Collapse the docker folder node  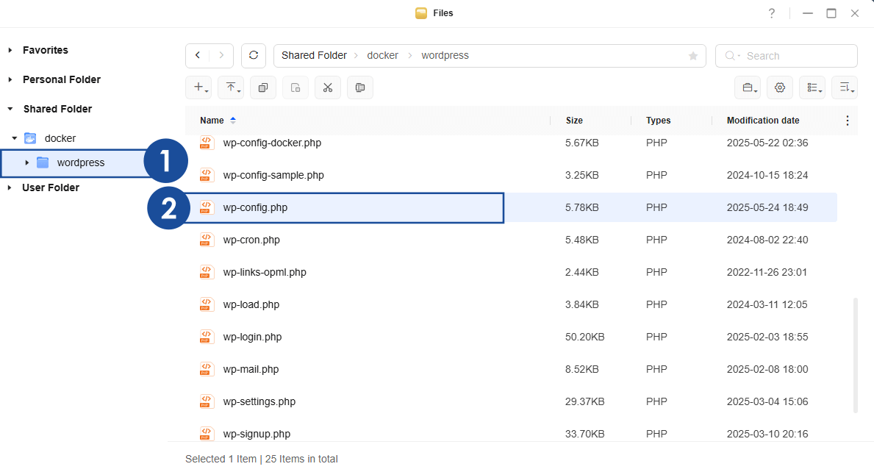point(15,138)
